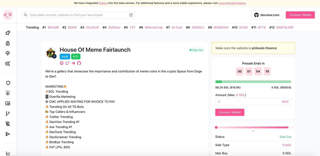Screen dimensions: 320x156
Task: Open trending token BABYSLERF
Action: pos(286,27)
